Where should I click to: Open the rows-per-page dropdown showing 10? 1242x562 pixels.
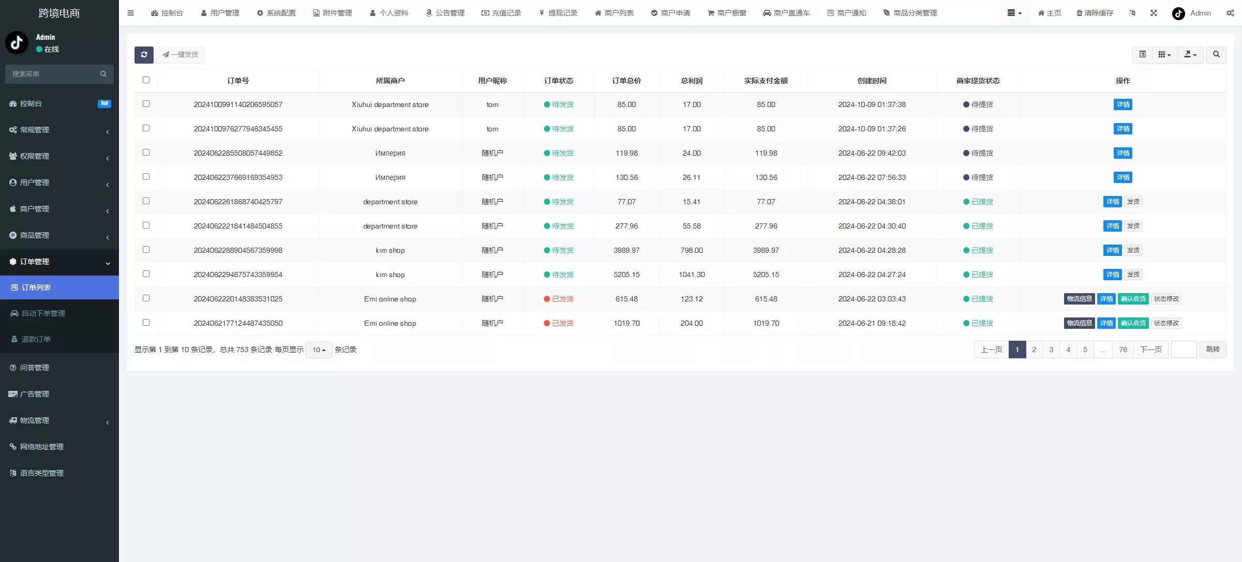click(319, 350)
